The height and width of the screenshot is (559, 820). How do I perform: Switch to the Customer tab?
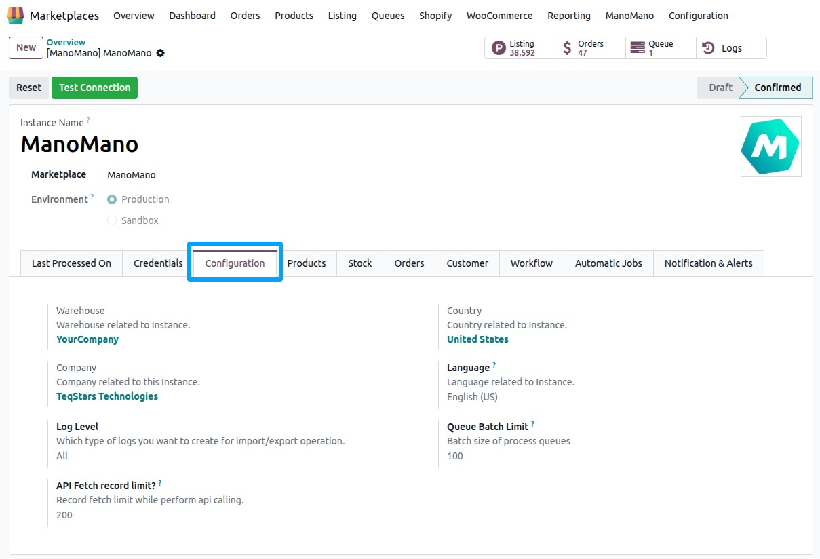tap(467, 263)
